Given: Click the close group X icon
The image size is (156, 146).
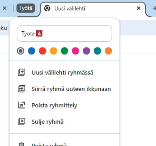Looking at the screenshot, I should click(22, 121).
